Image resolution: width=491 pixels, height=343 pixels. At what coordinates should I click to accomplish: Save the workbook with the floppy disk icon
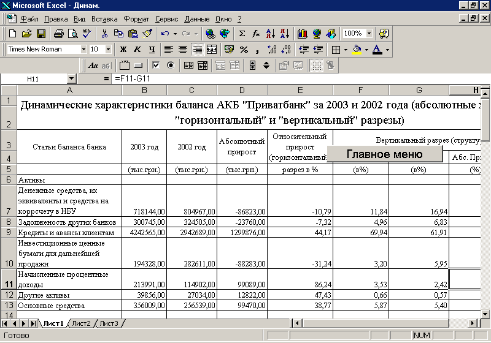(41, 34)
